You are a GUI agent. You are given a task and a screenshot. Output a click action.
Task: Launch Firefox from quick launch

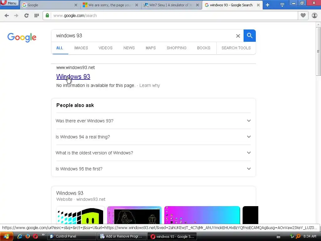point(28,236)
